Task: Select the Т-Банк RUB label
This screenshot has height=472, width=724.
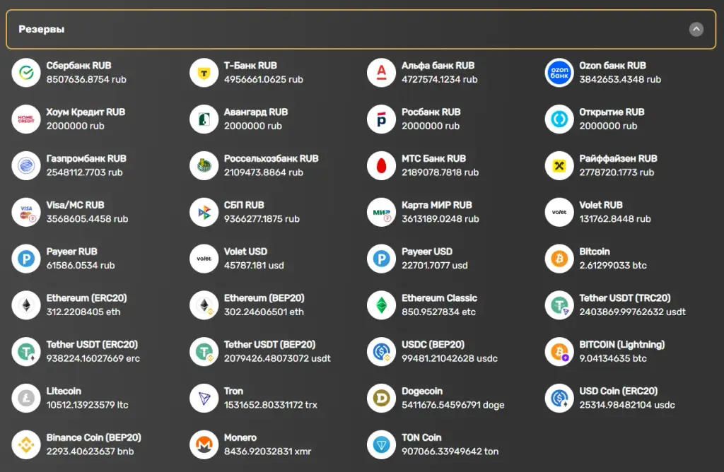Action: click(250, 66)
